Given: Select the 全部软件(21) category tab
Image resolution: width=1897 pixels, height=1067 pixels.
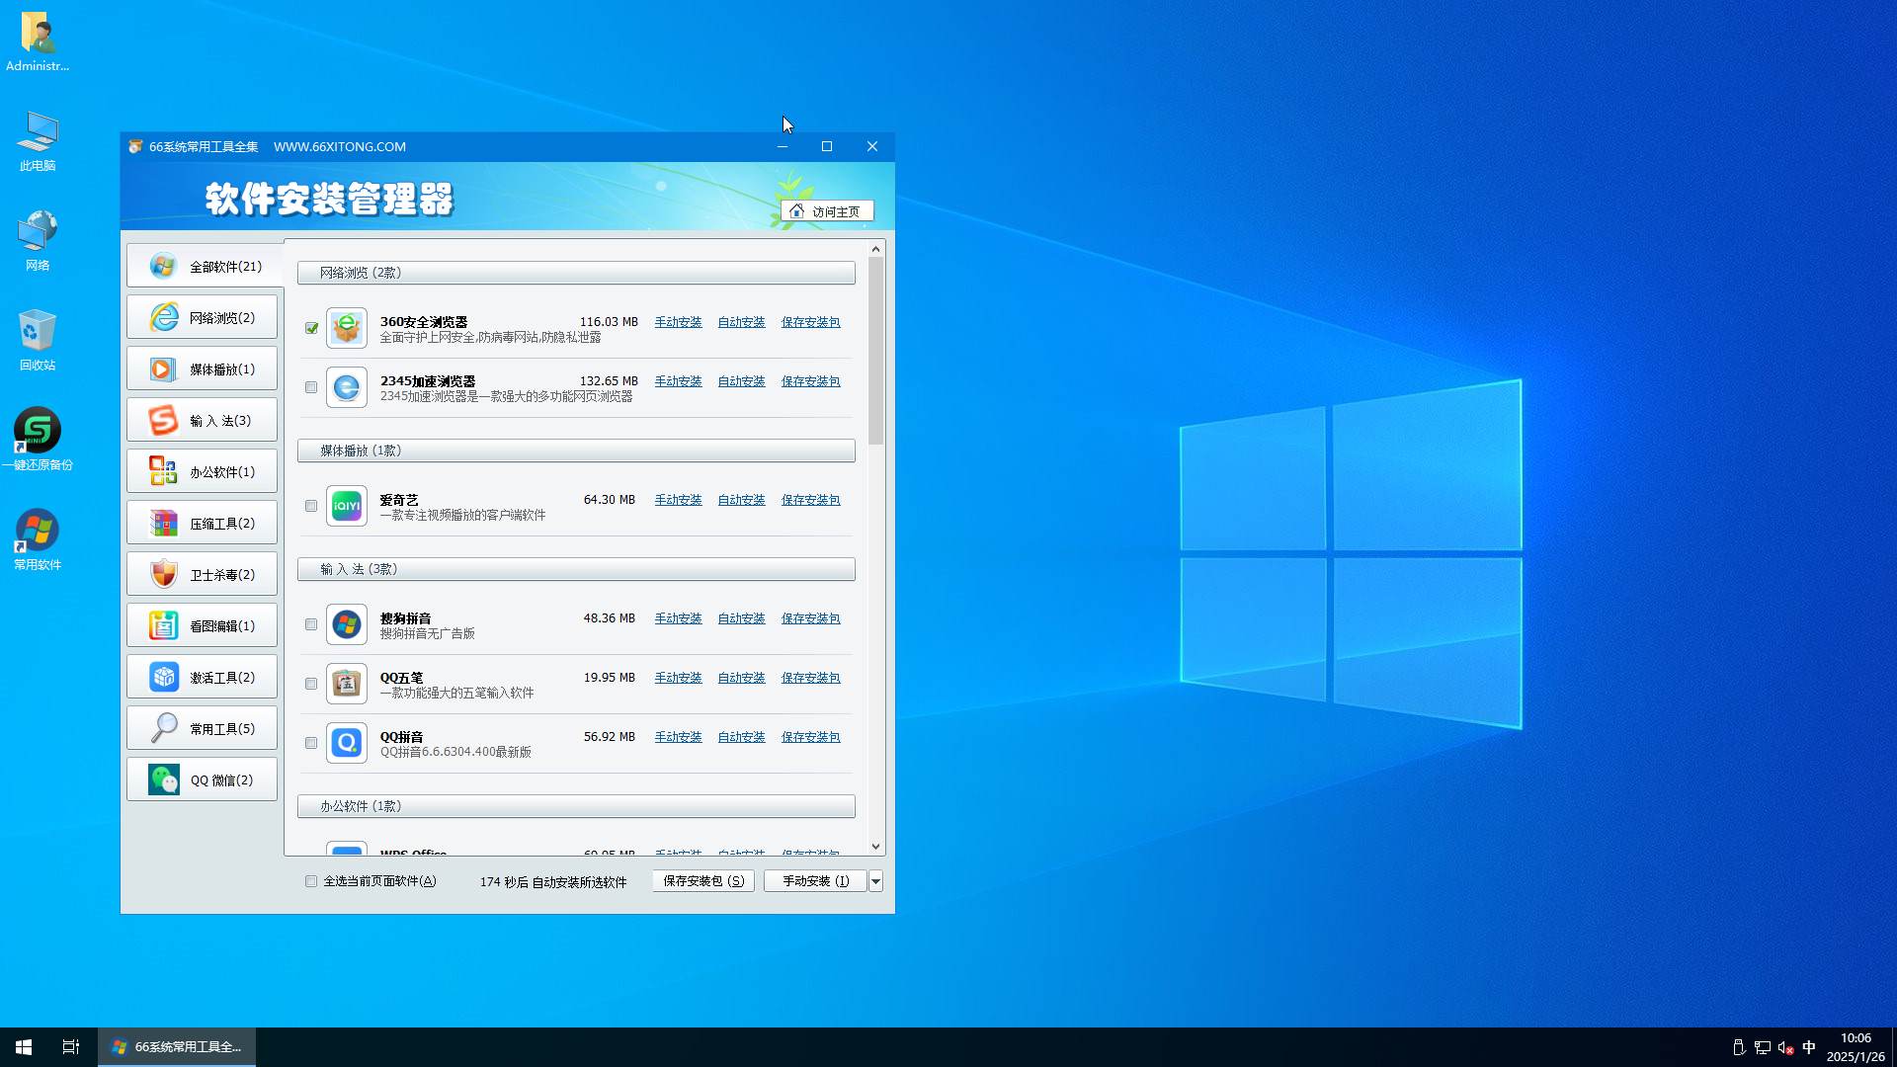Looking at the screenshot, I should [205, 266].
